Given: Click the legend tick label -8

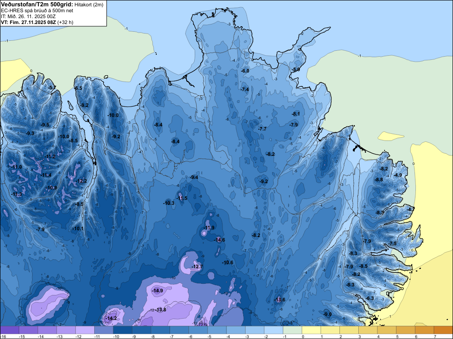Looking at the screenshot, I should pyautogui.click(x=154, y=336).
